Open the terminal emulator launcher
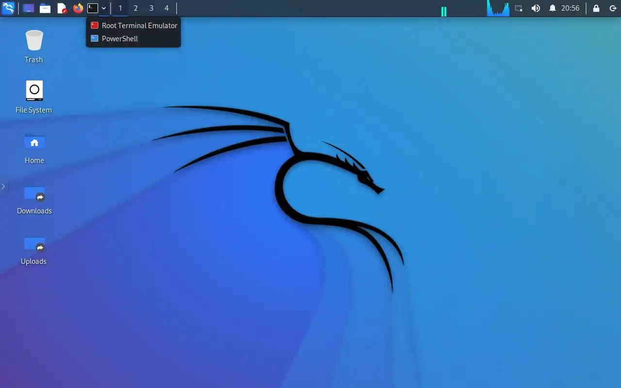 tap(93, 8)
